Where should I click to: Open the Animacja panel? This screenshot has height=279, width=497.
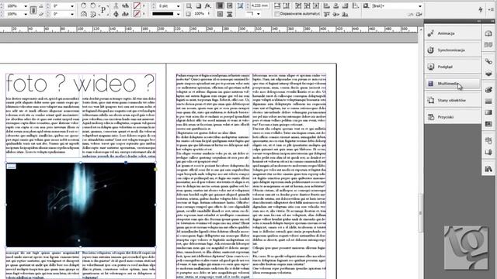[452, 33]
